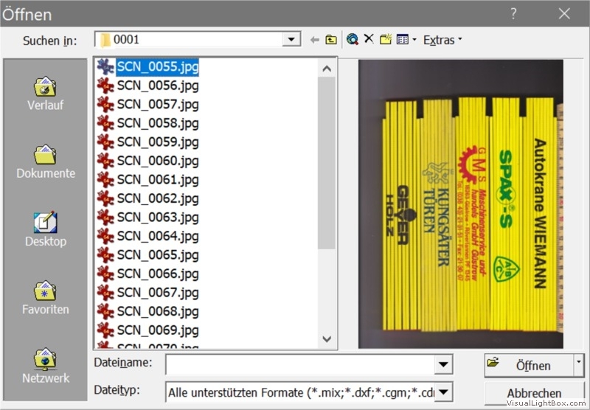Click the image icon beside SCN_0060.jpg
This screenshot has width=590, height=410.
(x=105, y=161)
